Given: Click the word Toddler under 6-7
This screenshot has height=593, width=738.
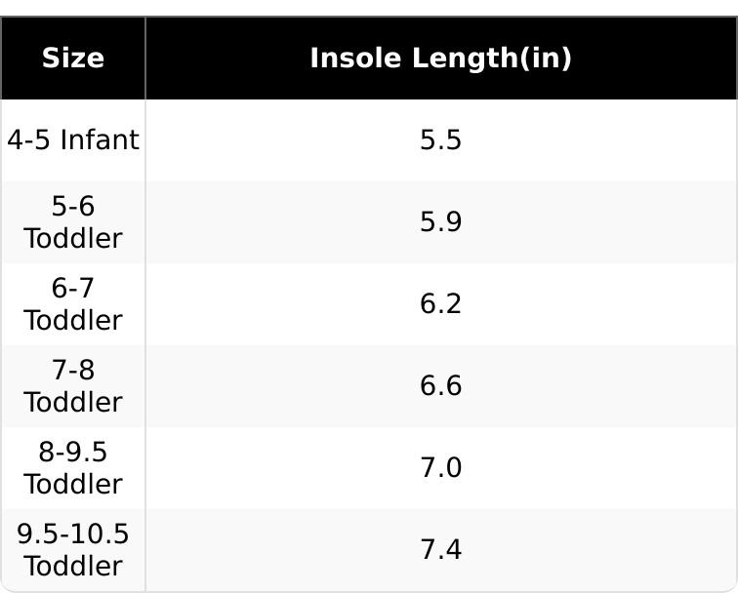Looking at the screenshot, I should click(73, 321).
